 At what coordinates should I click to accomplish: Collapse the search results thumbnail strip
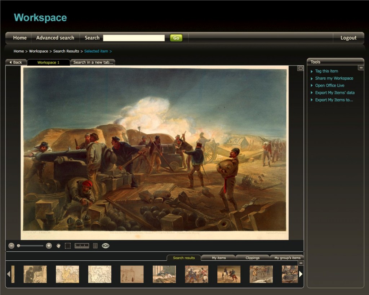coord(301,263)
